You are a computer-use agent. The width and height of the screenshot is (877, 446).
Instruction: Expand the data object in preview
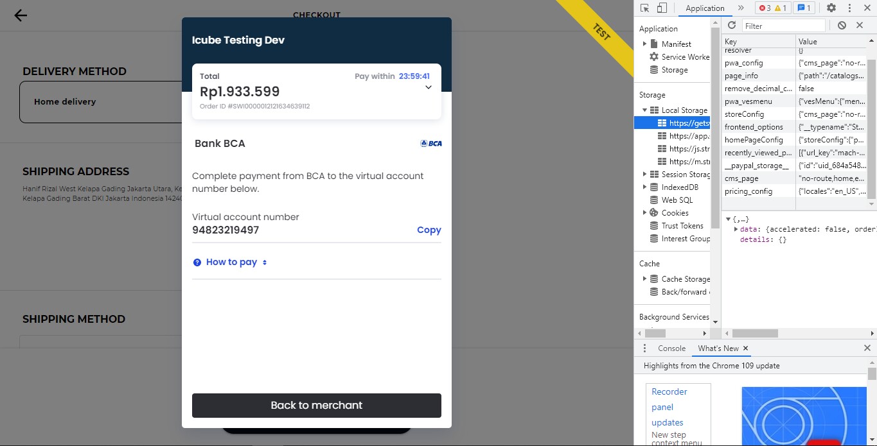[736, 229]
